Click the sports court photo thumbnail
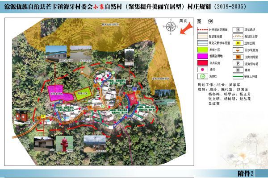Image resolution: width=268 pixels, height=178 pixels. (x=165, y=97)
